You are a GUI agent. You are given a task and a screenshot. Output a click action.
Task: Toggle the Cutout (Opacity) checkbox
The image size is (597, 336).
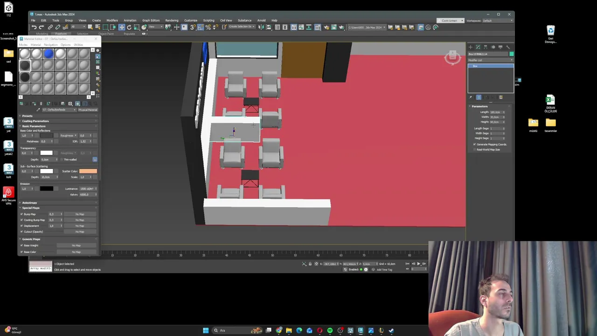pyautogui.click(x=21, y=231)
